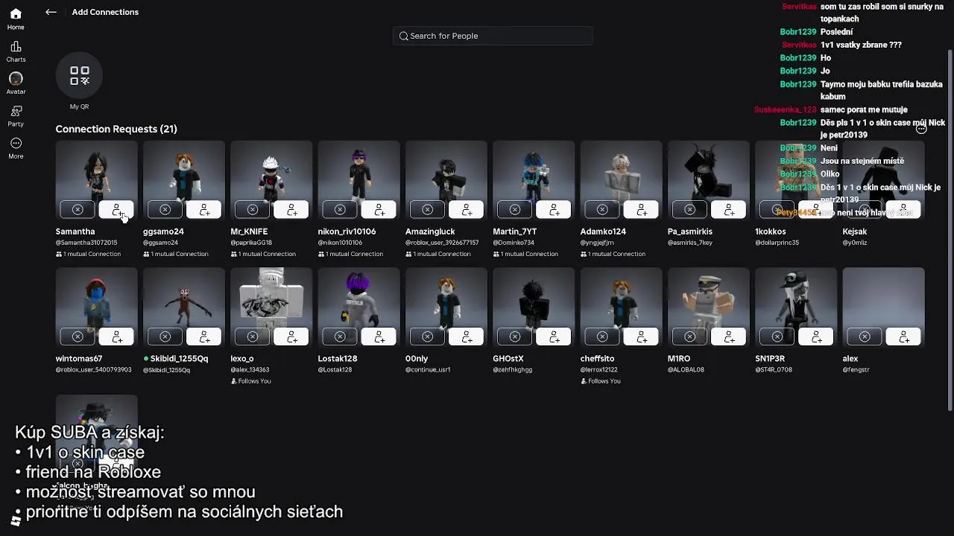The image size is (954, 536).
Task: Decline Skibidi_1255Qq's connection request
Action: [165, 337]
